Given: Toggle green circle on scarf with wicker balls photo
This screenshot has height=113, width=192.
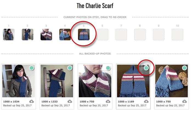Looking at the screenshot, I should pyautogui.click(x=185, y=68).
